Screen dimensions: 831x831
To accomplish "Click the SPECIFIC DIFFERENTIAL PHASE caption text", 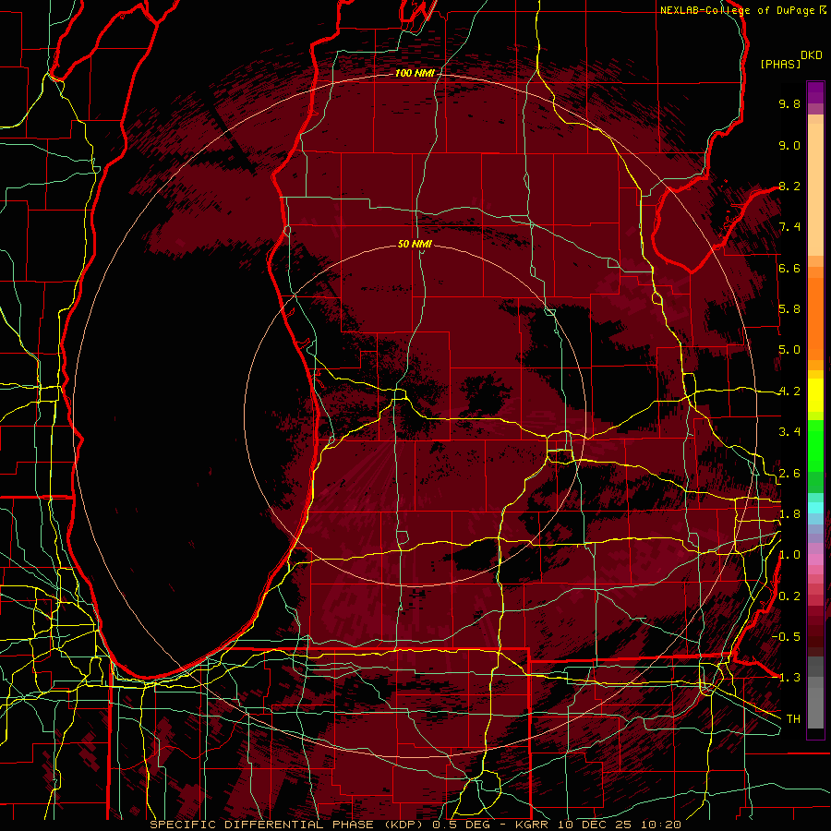I will (262, 825).
